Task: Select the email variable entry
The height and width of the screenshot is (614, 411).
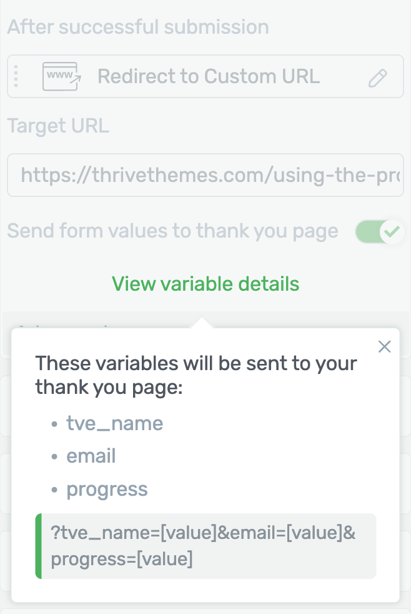Action: pos(91,456)
